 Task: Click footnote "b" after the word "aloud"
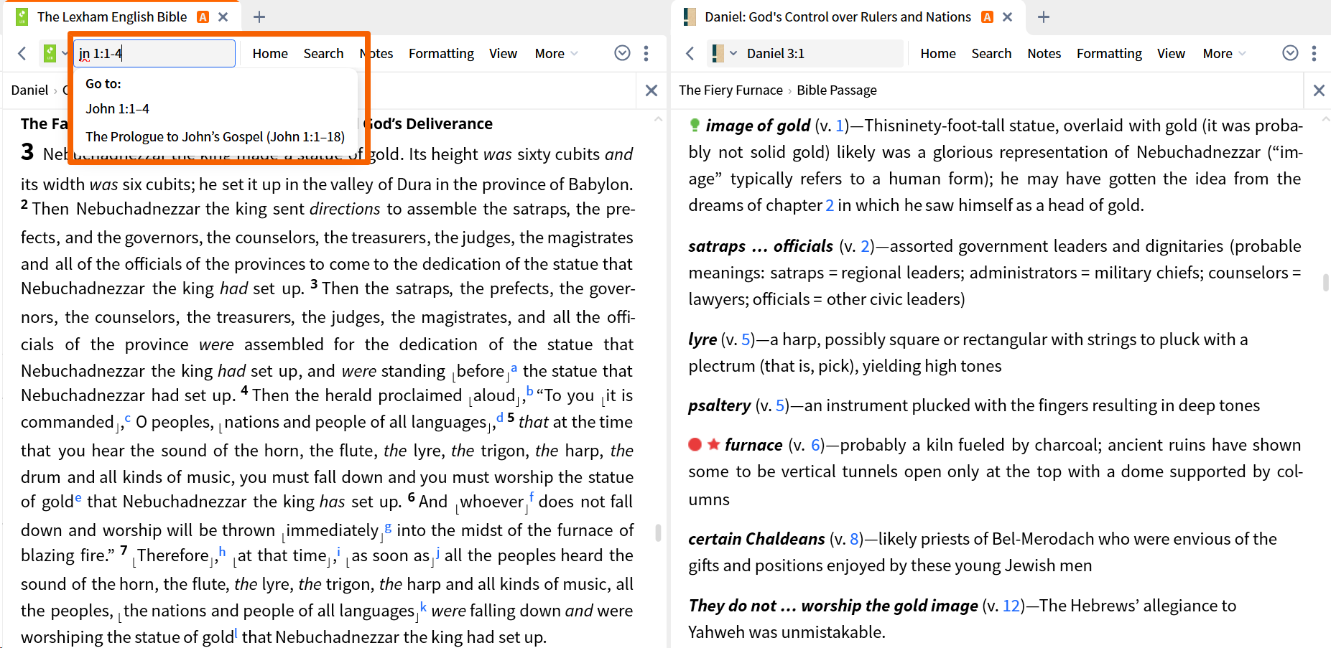point(529,391)
